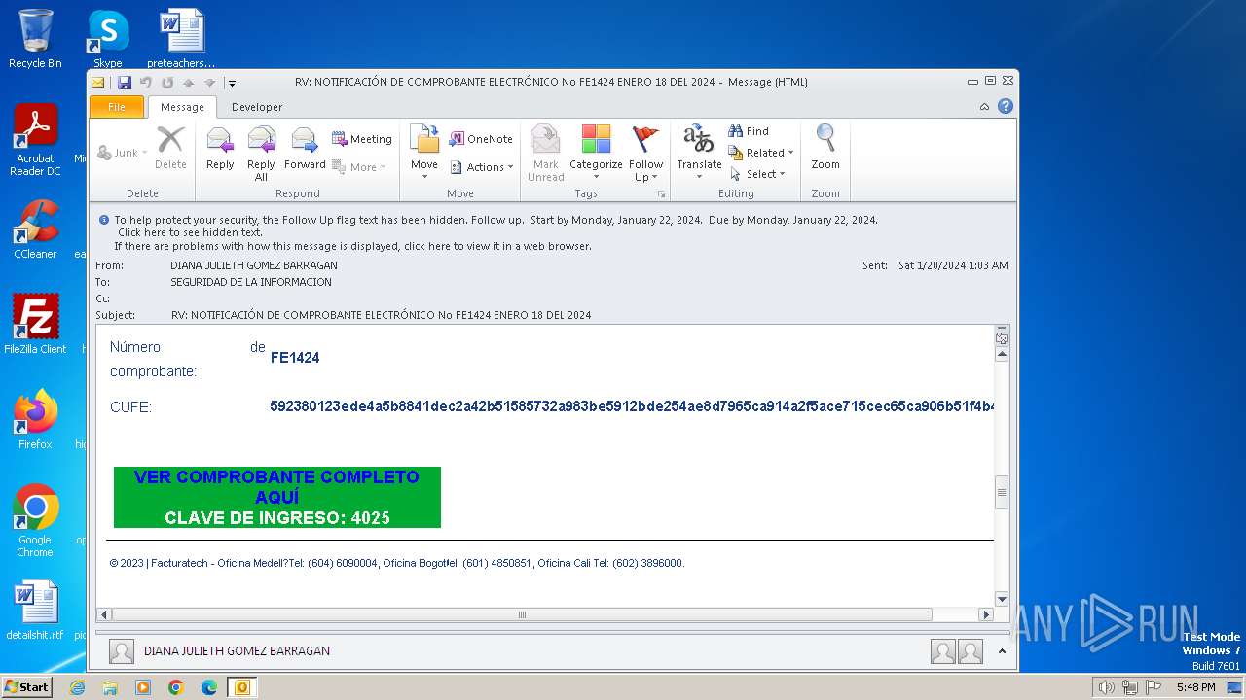Open the detailshit.rtf desktop file
The height and width of the screenshot is (700, 1246).
pyautogui.click(x=35, y=610)
